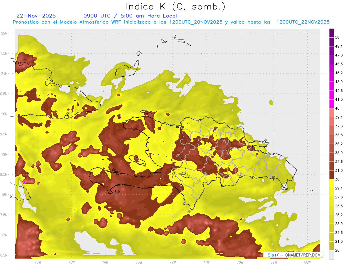Click the latitude label "17N"

click(4, 235)
